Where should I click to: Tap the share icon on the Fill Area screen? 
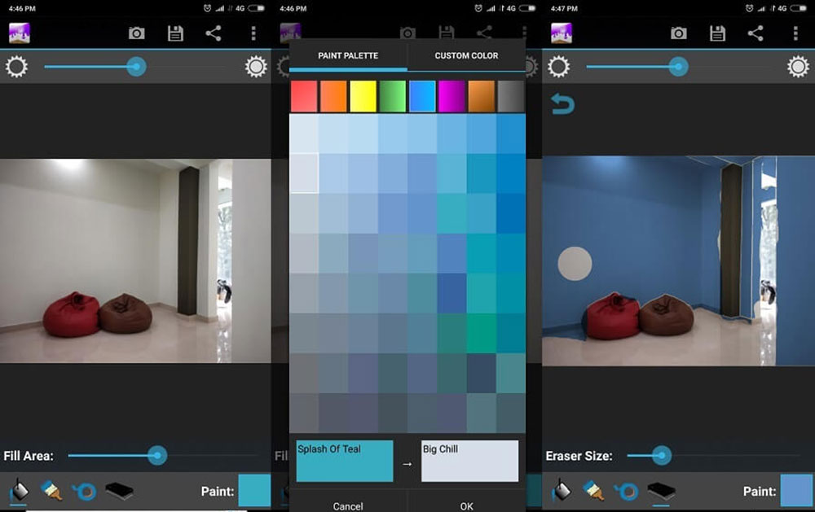[213, 33]
